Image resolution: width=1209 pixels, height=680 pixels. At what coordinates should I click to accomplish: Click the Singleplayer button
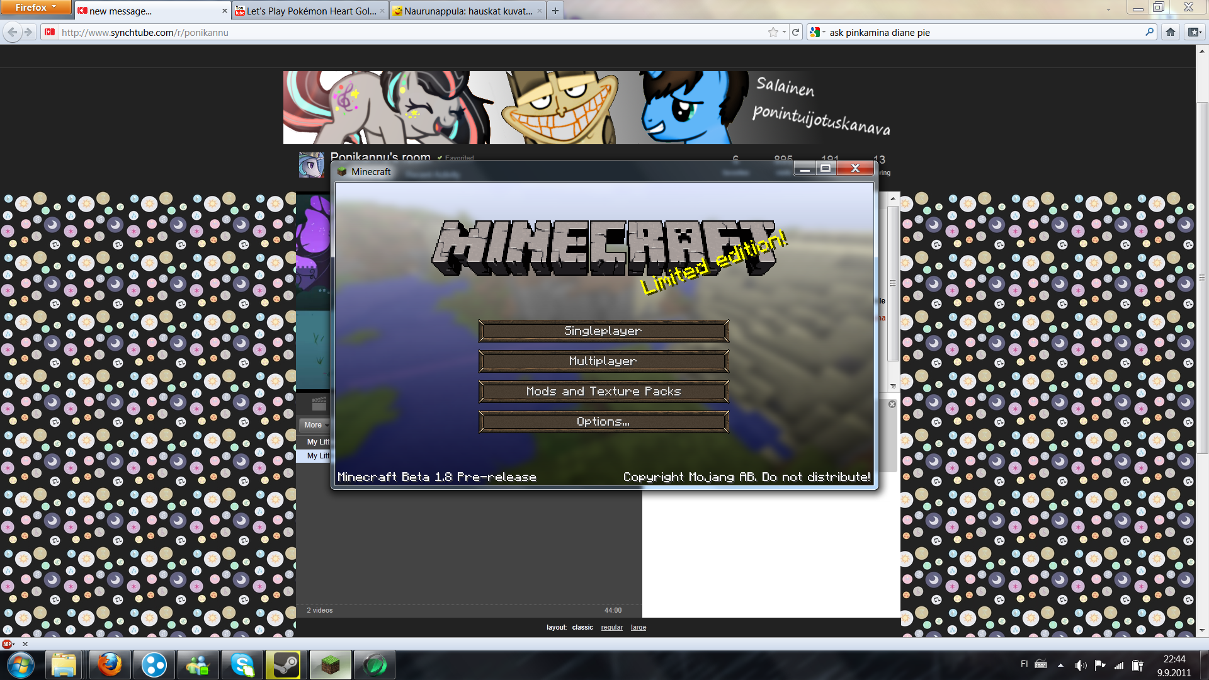603,331
